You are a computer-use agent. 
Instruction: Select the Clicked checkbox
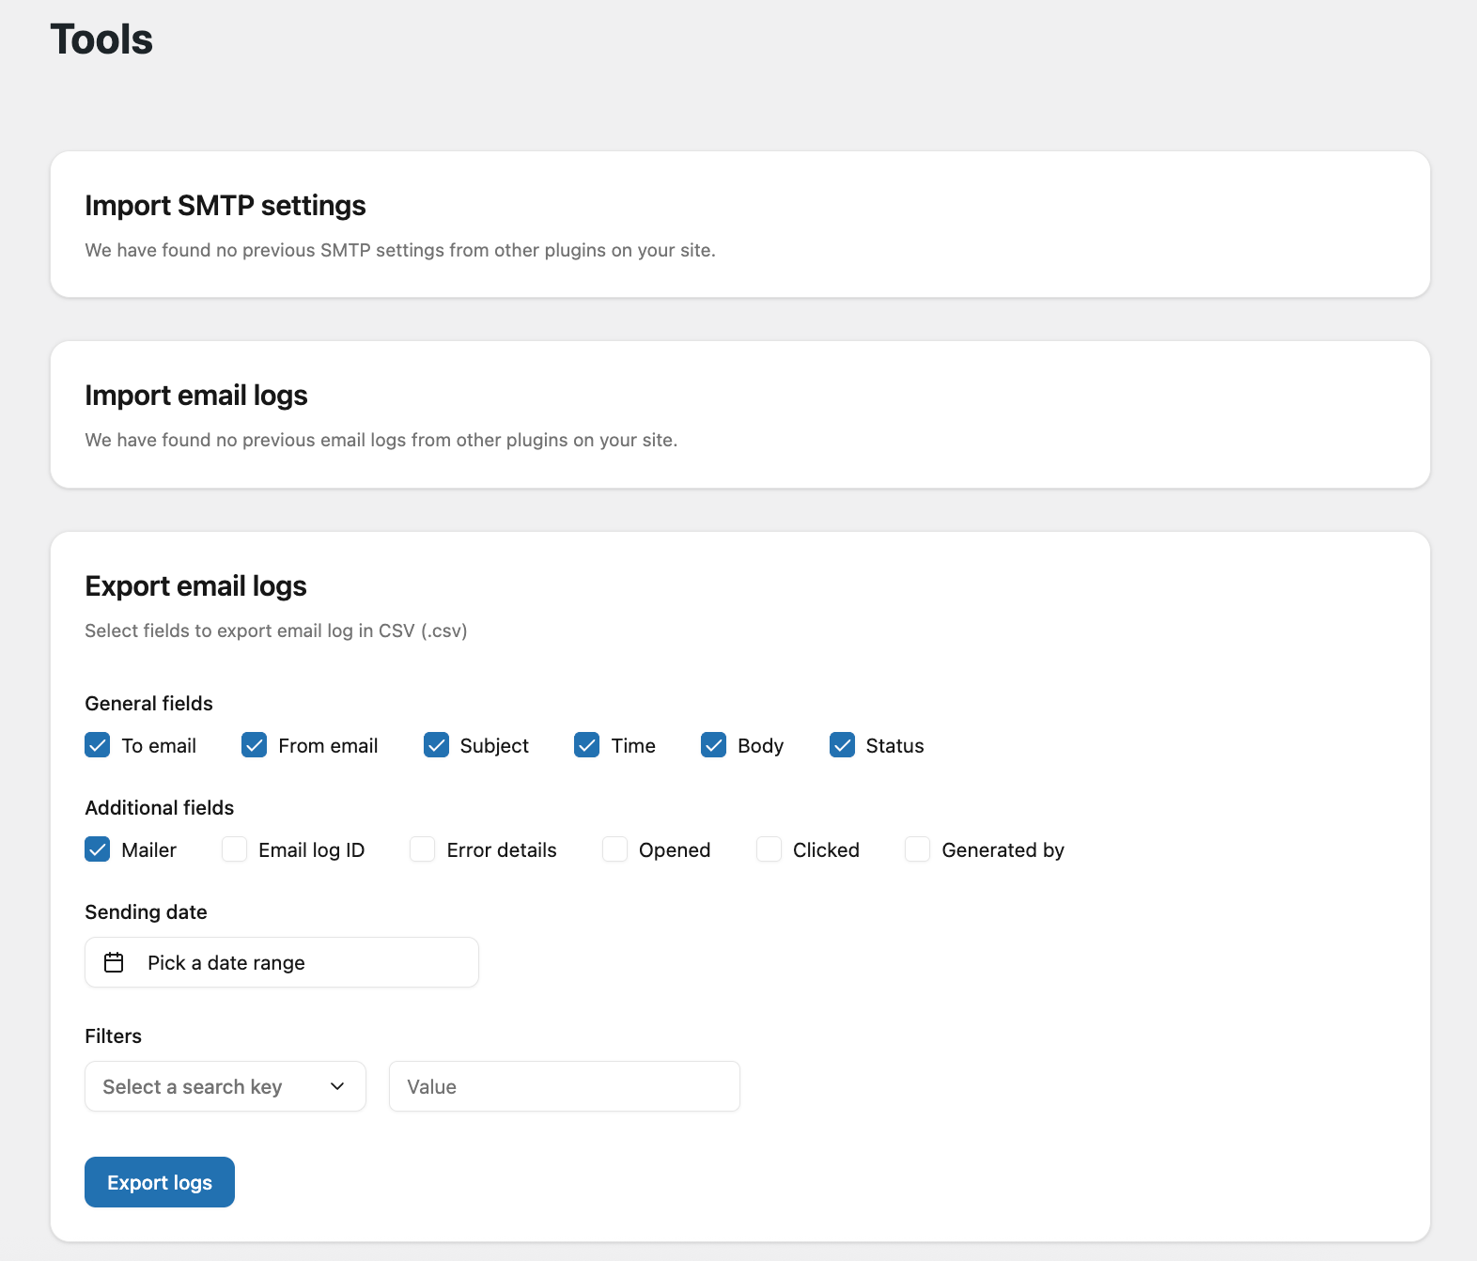point(770,849)
